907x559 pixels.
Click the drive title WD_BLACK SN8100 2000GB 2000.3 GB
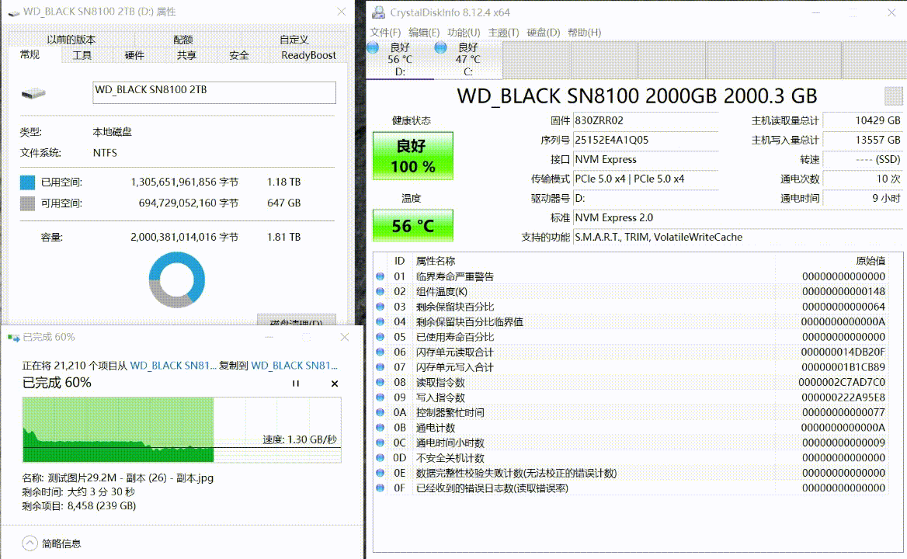(637, 96)
